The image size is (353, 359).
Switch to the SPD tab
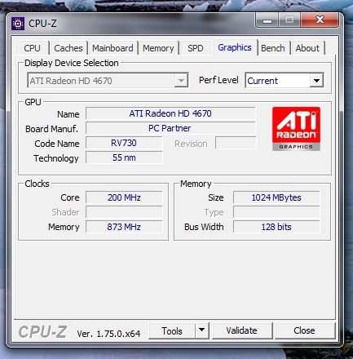click(x=196, y=48)
